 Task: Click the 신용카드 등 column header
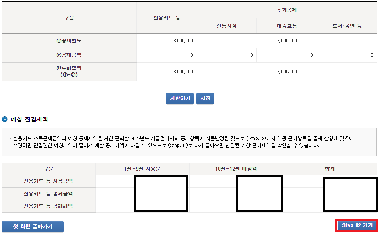167,16
